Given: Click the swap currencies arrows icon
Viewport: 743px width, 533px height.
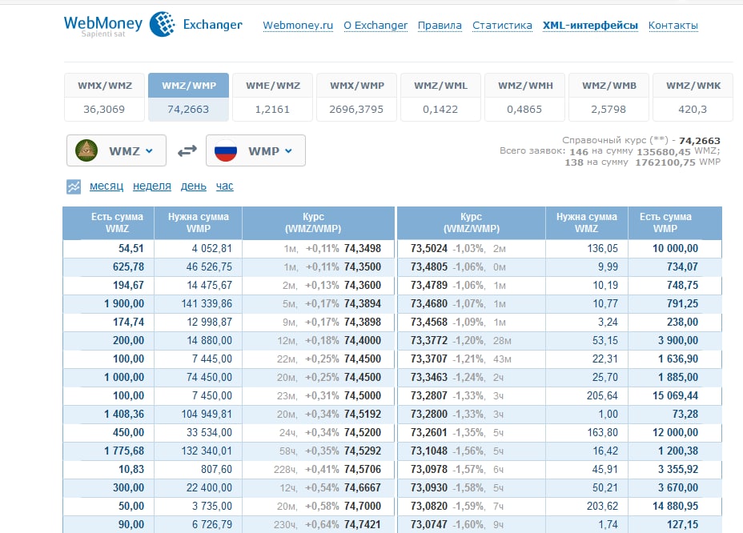Looking at the screenshot, I should 187,151.
